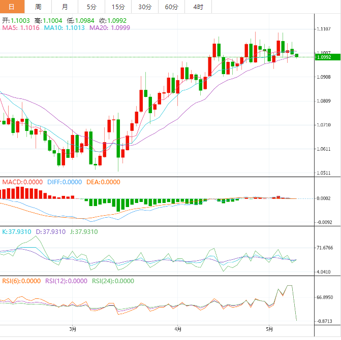This screenshot has height=340, width=341.
Task: Select the MA20 indicator label
Action: click(110, 28)
